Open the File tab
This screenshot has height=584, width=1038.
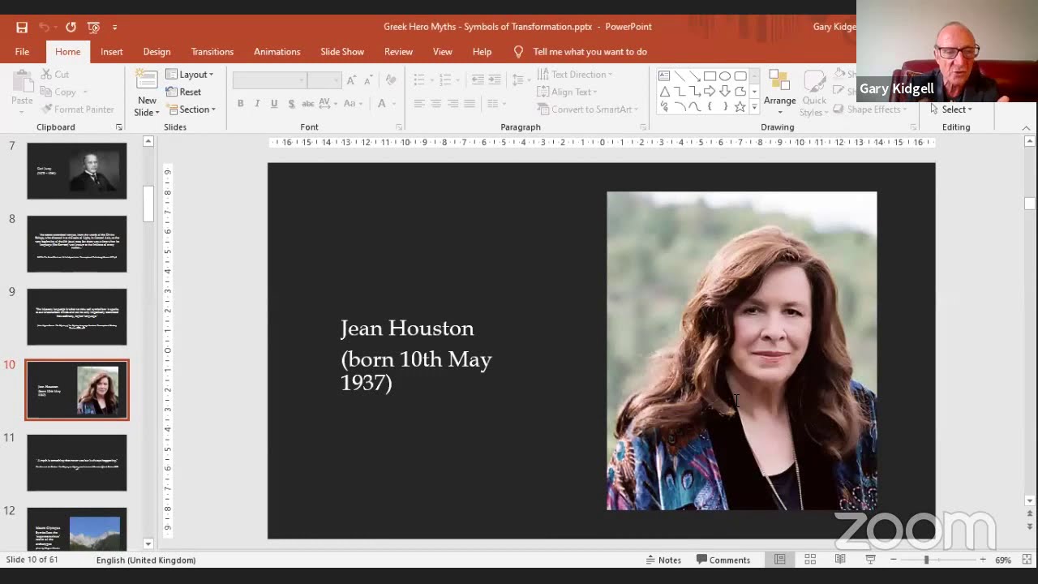pos(22,52)
